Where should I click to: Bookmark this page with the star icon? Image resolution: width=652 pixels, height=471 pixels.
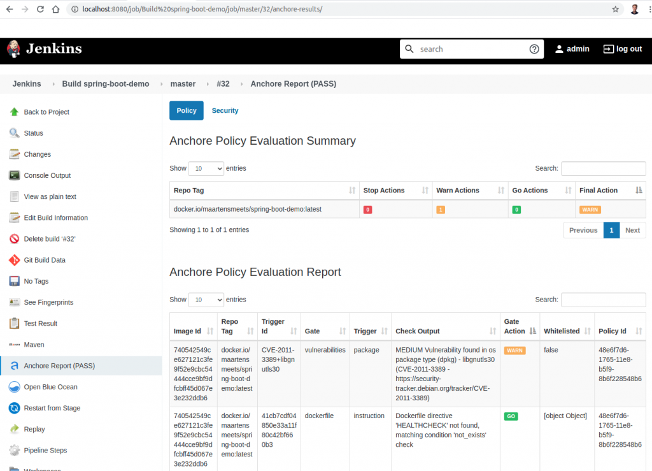click(x=615, y=10)
